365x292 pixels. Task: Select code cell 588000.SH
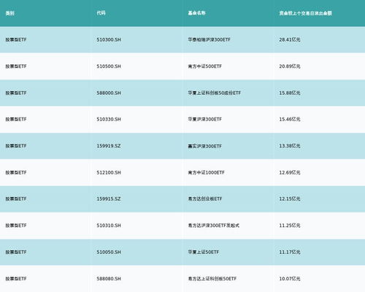pos(109,93)
